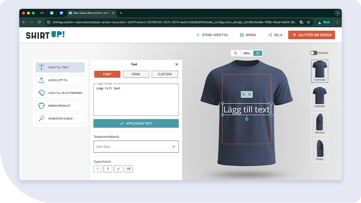Select Lägg till klistermärke option

[60, 93]
